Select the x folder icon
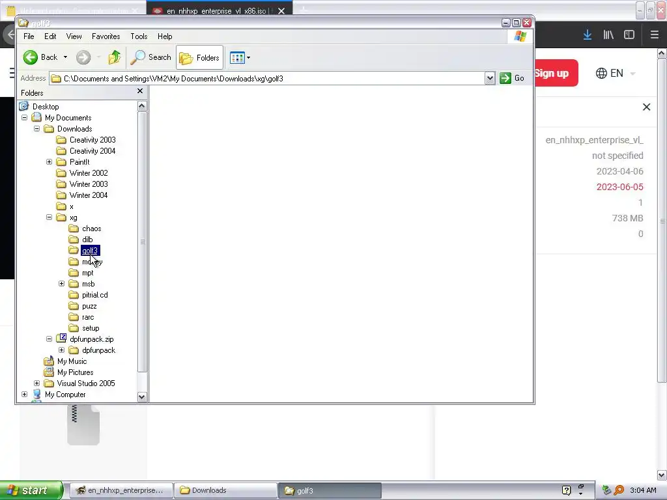This screenshot has height=500, width=667. (62, 206)
